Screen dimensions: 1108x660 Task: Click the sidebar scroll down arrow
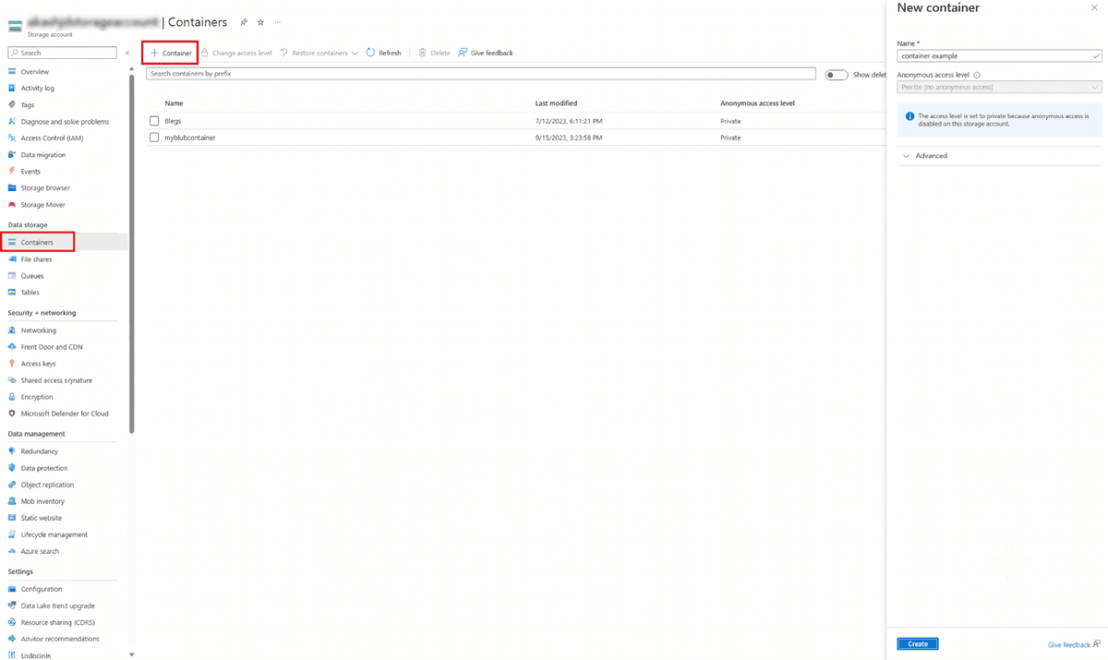click(131, 654)
